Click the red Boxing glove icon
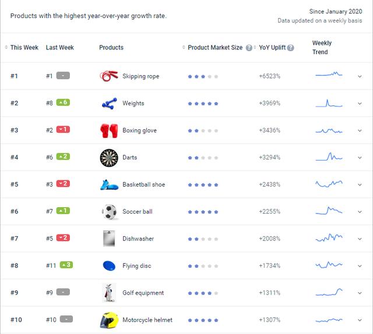373x334 pixels. tap(109, 131)
